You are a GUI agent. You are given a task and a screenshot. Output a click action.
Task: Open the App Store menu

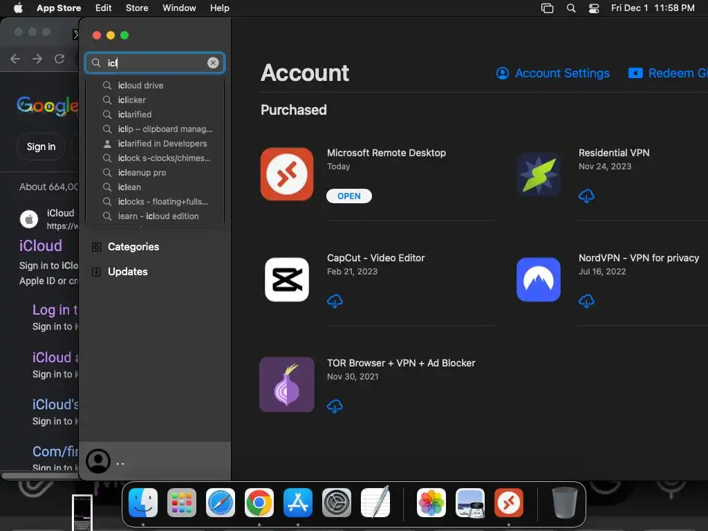(x=59, y=8)
